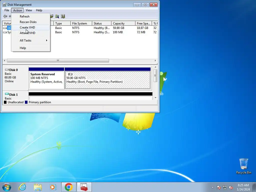Choose Refresh from Action menu

31,16
